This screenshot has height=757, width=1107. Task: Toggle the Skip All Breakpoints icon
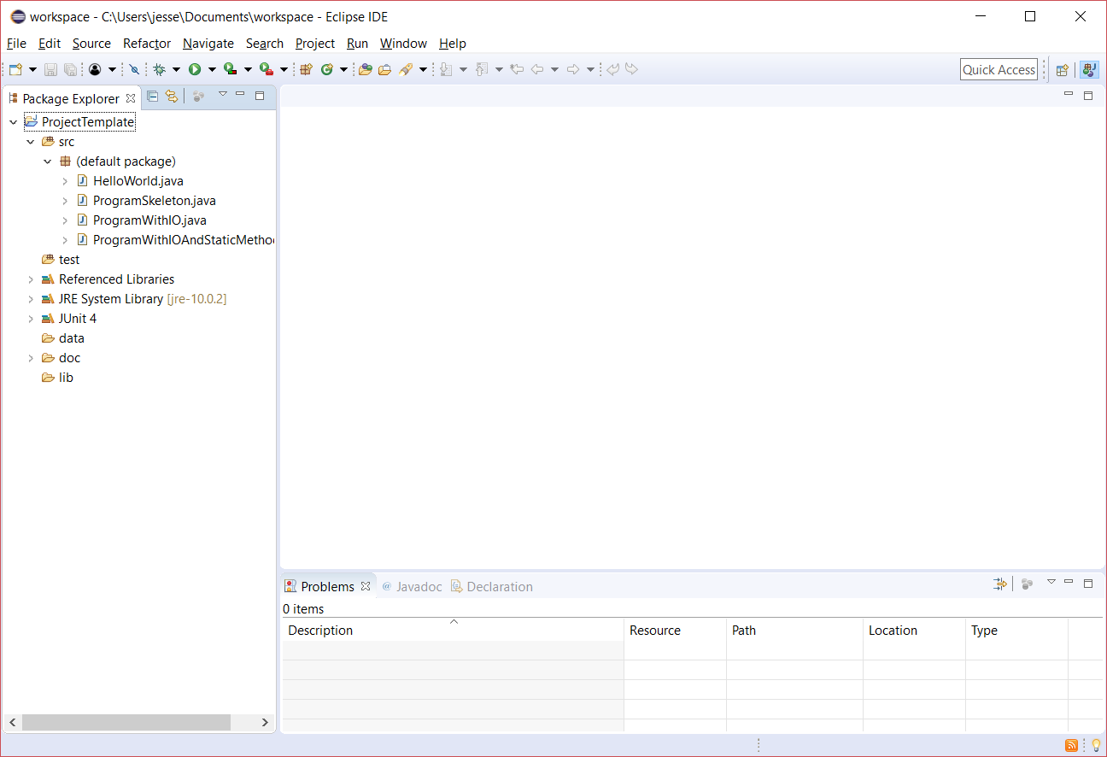134,70
